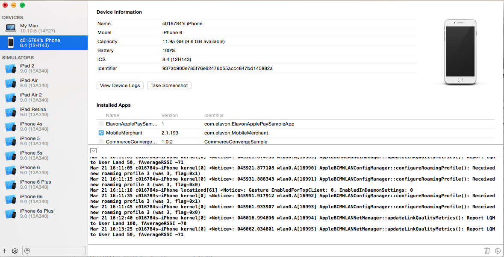This screenshot has width=504, height=257.
Task: Click the iPhone device image thumbnail
Action: click(460, 52)
